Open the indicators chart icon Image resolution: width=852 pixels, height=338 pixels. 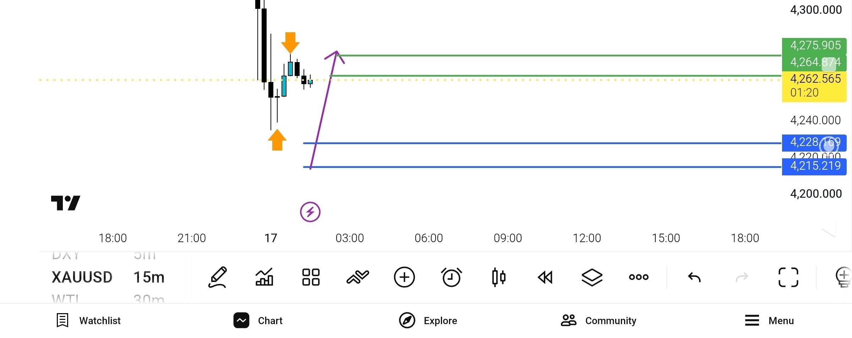point(264,277)
